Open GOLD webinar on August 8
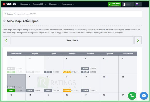 click(48, 90)
